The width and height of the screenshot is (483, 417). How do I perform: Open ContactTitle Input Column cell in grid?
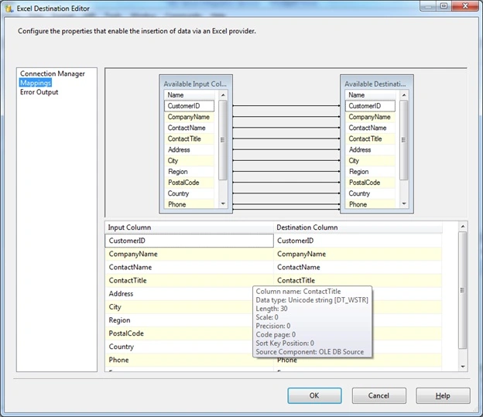click(189, 281)
